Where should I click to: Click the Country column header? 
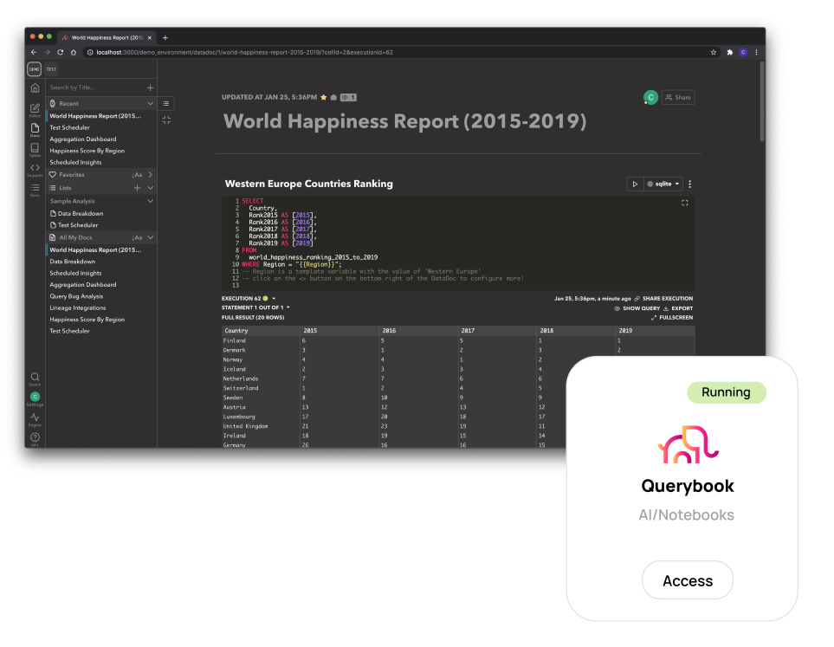click(x=261, y=330)
